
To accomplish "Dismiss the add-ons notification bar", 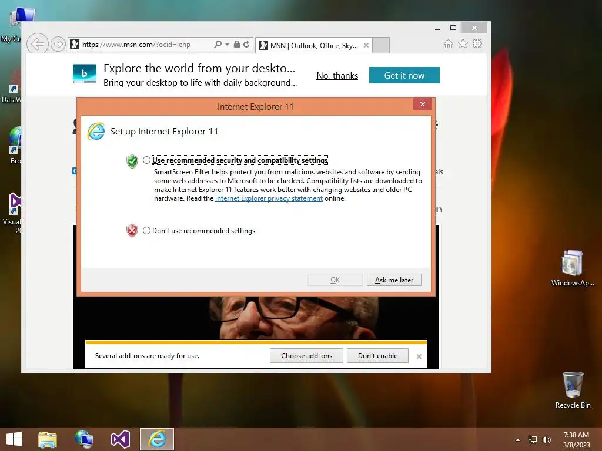I will (x=419, y=356).
